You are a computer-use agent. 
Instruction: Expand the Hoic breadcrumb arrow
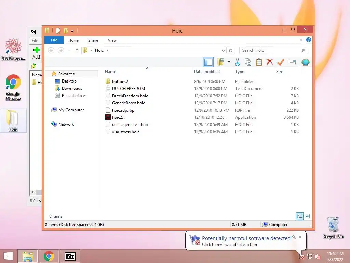[x=108, y=50]
